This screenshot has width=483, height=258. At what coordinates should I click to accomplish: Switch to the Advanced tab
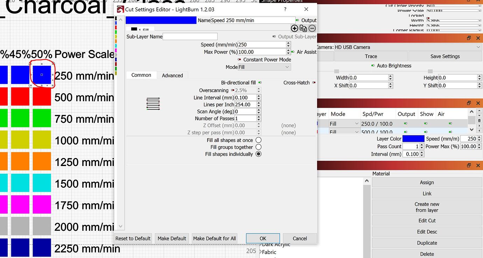tap(172, 75)
